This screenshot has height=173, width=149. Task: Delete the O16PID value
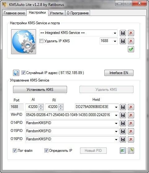coord(131,139)
